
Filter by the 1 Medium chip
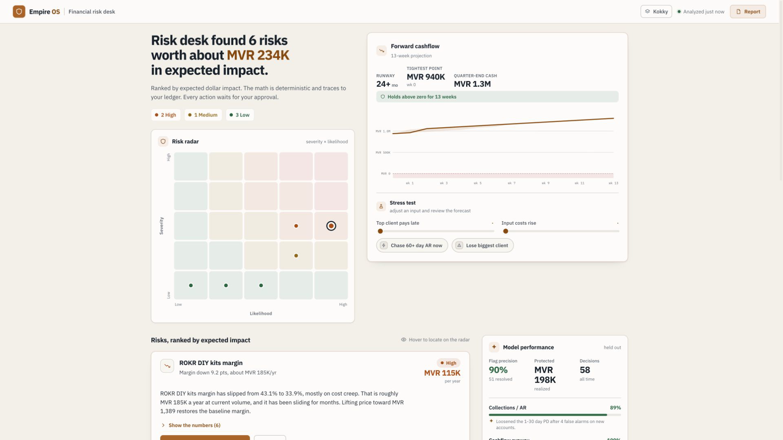coord(203,115)
